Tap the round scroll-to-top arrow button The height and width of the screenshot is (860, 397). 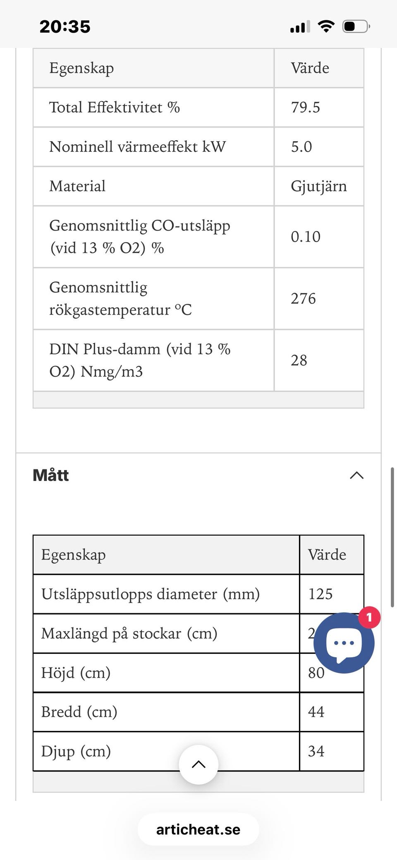[x=198, y=764]
